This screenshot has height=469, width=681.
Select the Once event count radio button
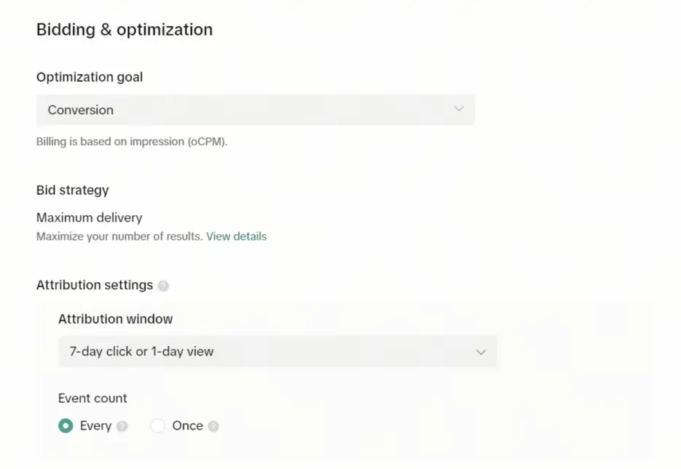click(x=157, y=425)
